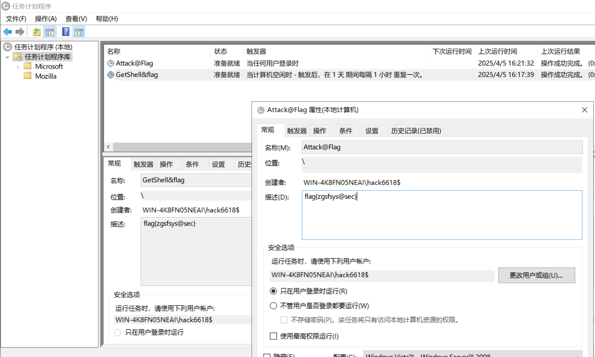Click the clock icon beside Attack@Flag task row
Image resolution: width=595 pixels, height=357 pixels.
(111, 63)
